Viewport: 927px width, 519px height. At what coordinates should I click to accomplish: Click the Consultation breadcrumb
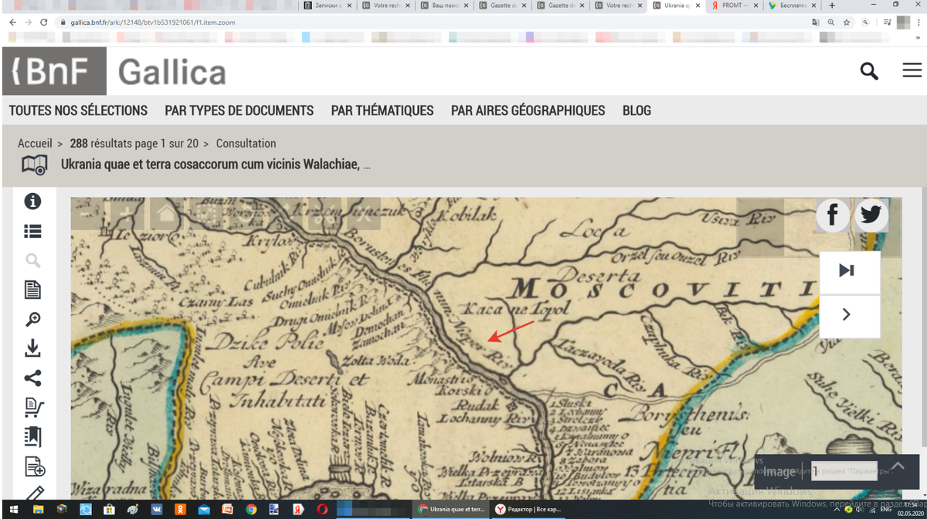(x=246, y=144)
